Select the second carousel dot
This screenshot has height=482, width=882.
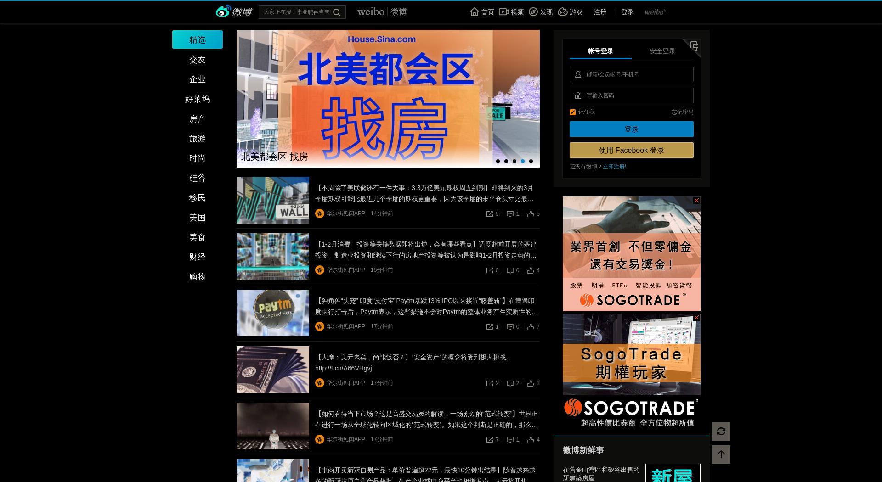(x=506, y=161)
